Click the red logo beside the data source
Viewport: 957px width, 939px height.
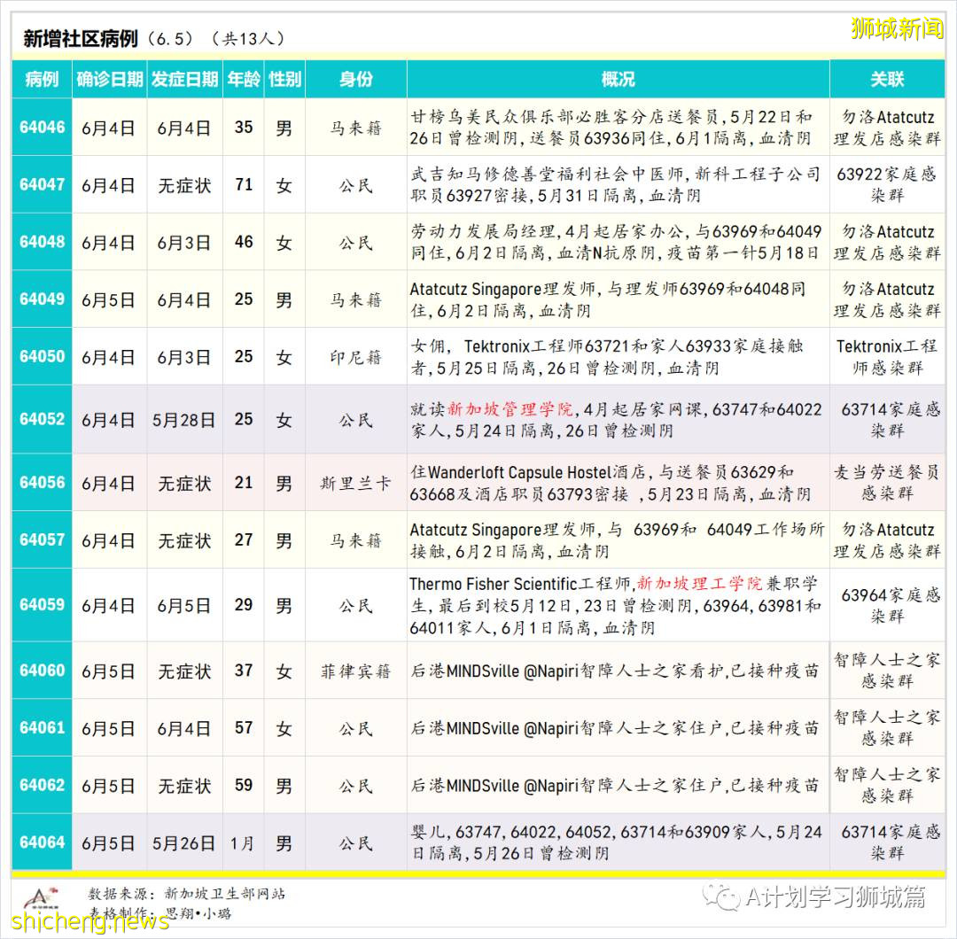tap(38, 898)
